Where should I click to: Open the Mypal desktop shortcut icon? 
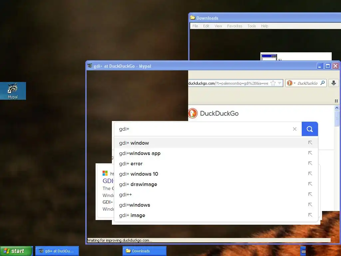[13, 91]
